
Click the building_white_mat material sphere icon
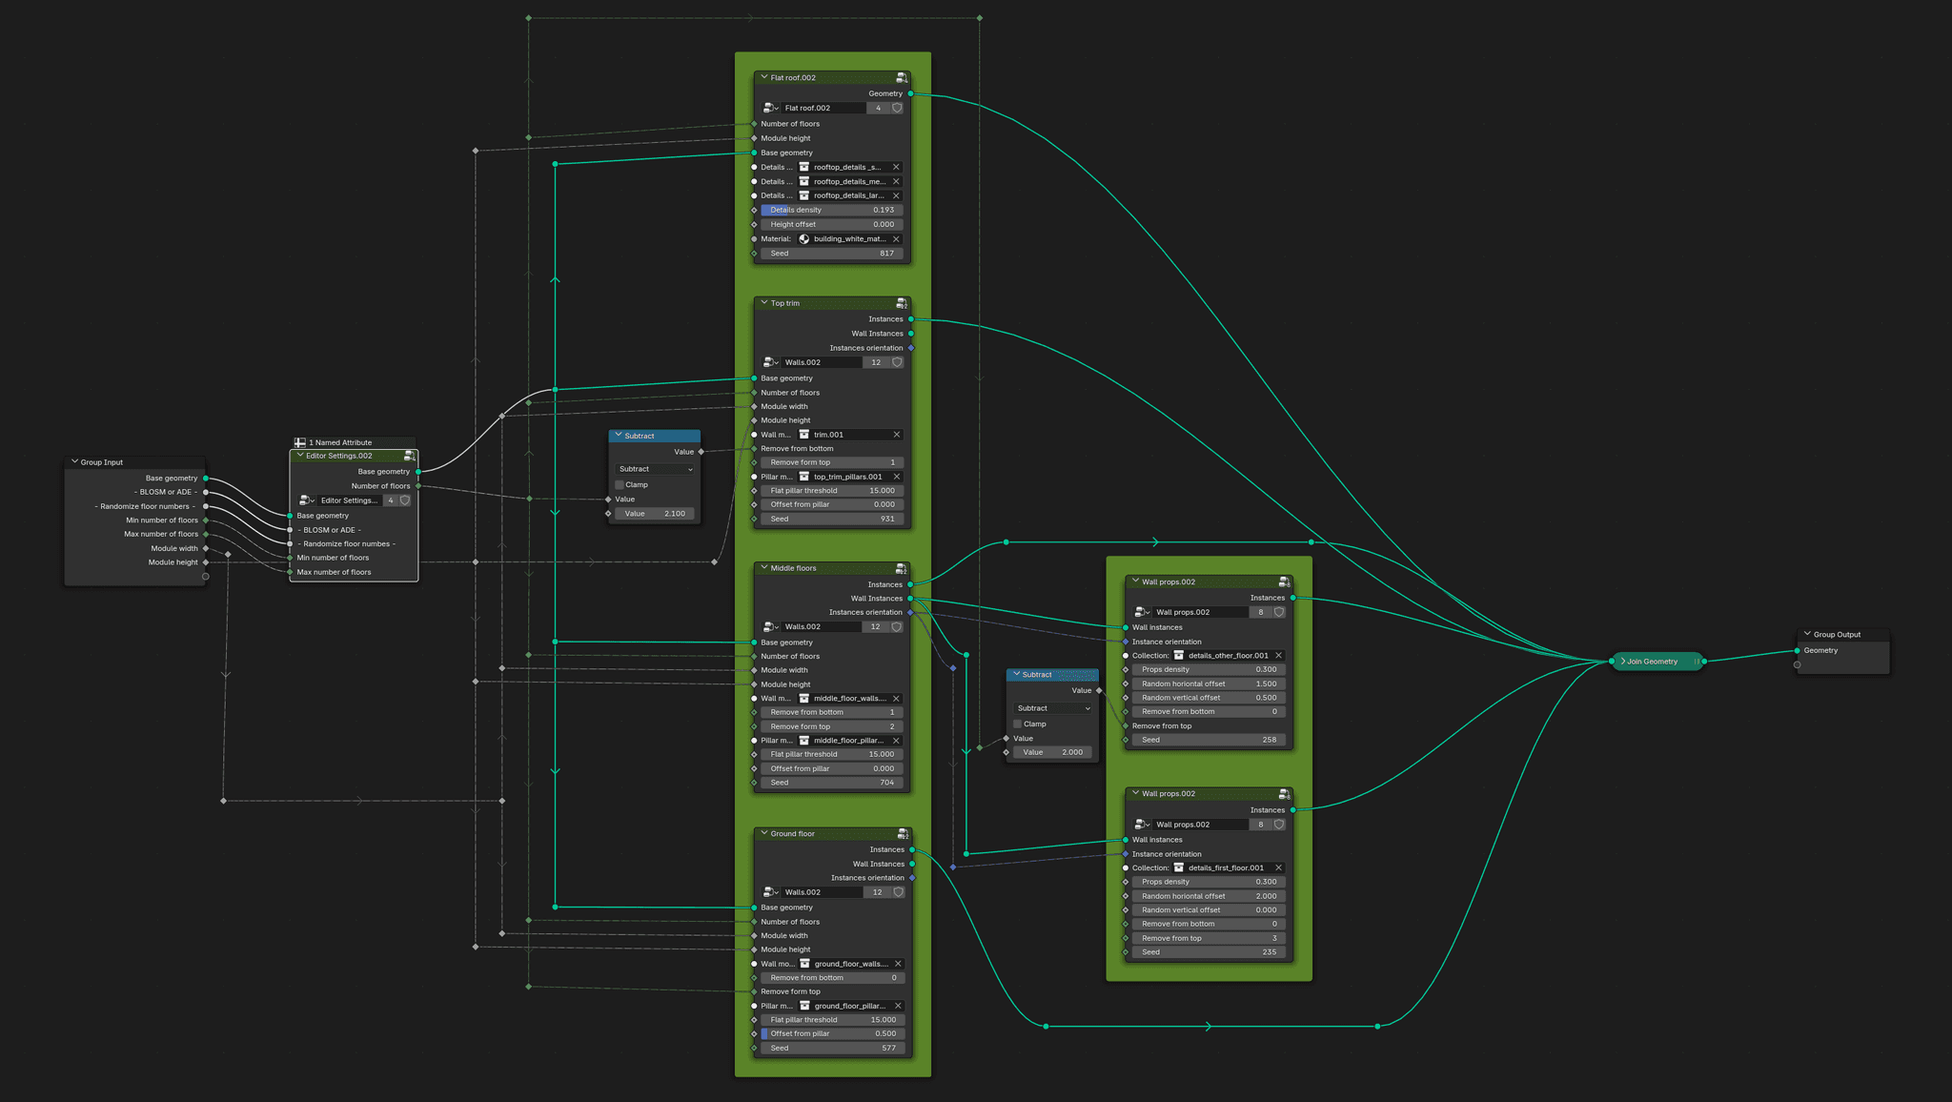tap(804, 239)
